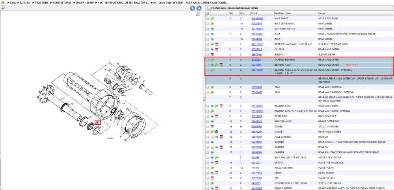Image resolution: width=394 pixels, height=190 pixels.
Task: Click yellow note icon on AXLE CARRIER row
Action: coord(212,137)
